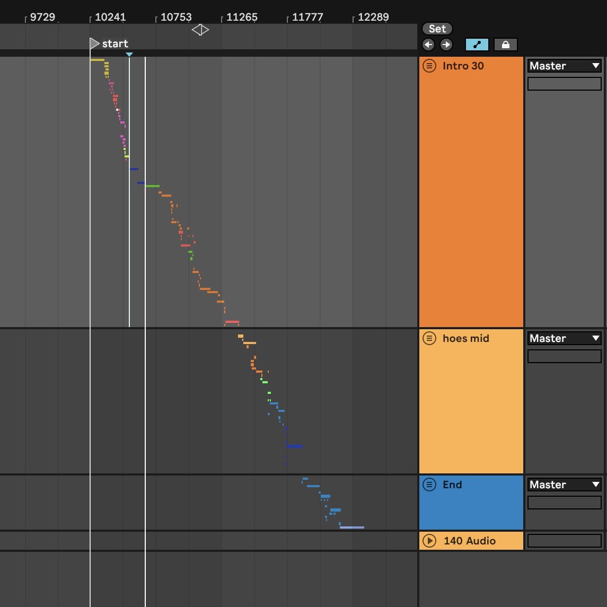Click the empty field under hoes mid Master

pos(565,356)
